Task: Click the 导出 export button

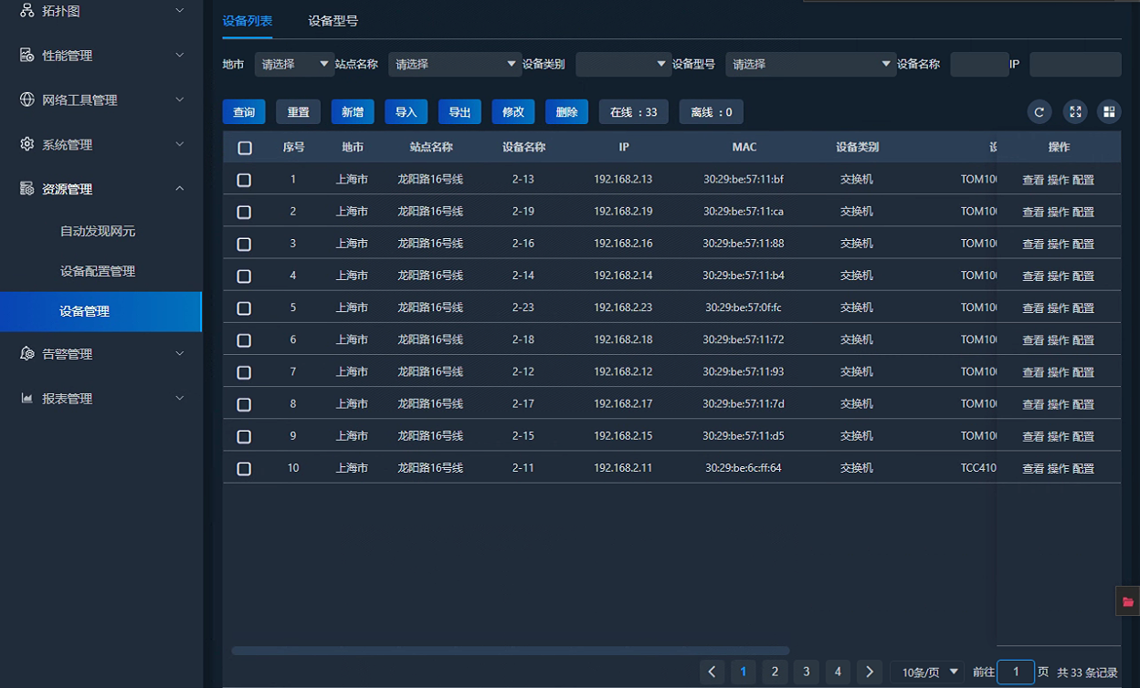Action: click(459, 112)
